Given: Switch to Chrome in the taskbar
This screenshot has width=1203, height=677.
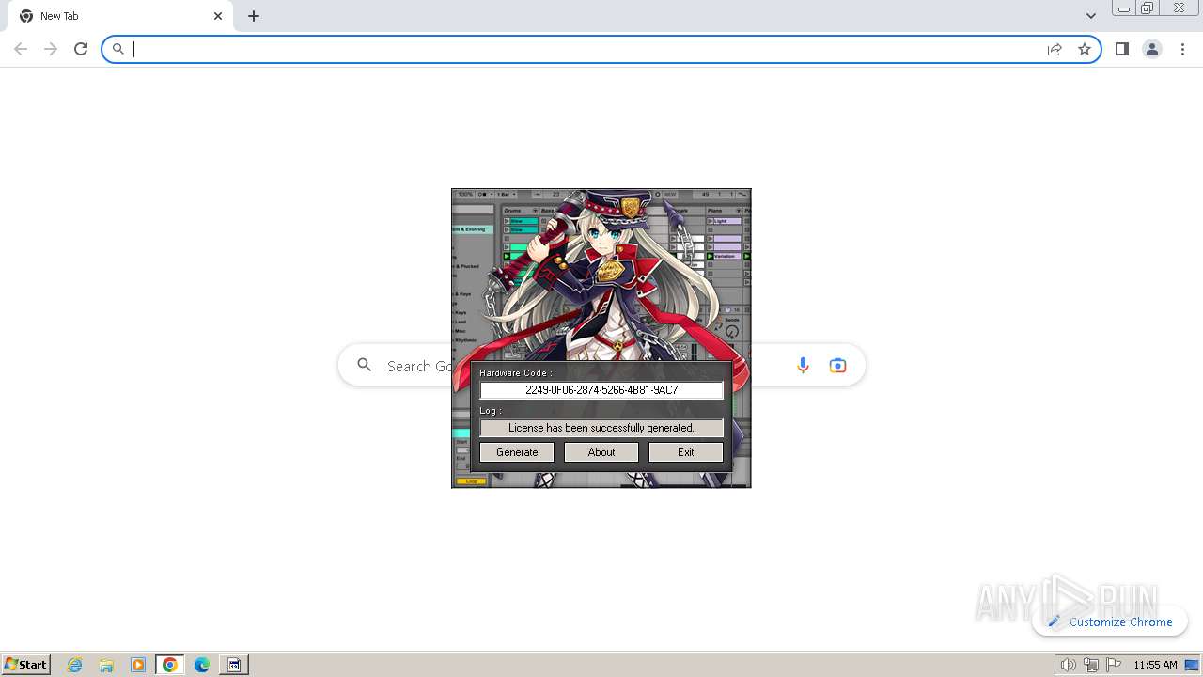Looking at the screenshot, I should coord(170,665).
